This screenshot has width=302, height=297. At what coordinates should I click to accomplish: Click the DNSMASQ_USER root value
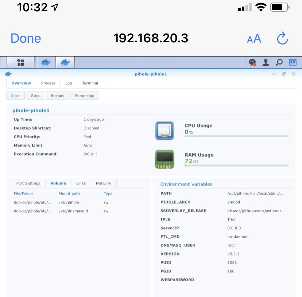click(231, 245)
